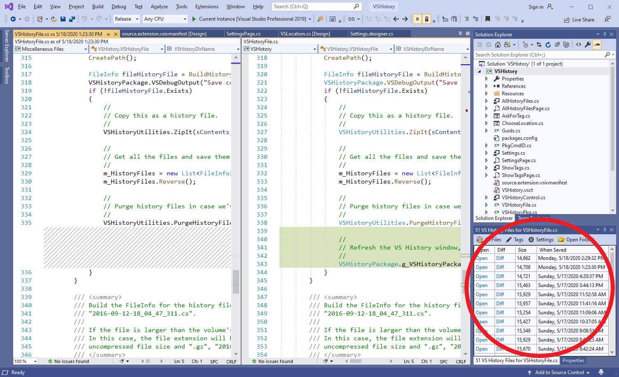This screenshot has height=377, width=619.
Task: Pin the Solution Explorer panel
Action: click(x=605, y=35)
